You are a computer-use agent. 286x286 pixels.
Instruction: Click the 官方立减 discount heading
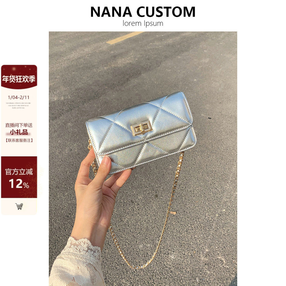coord(19,172)
